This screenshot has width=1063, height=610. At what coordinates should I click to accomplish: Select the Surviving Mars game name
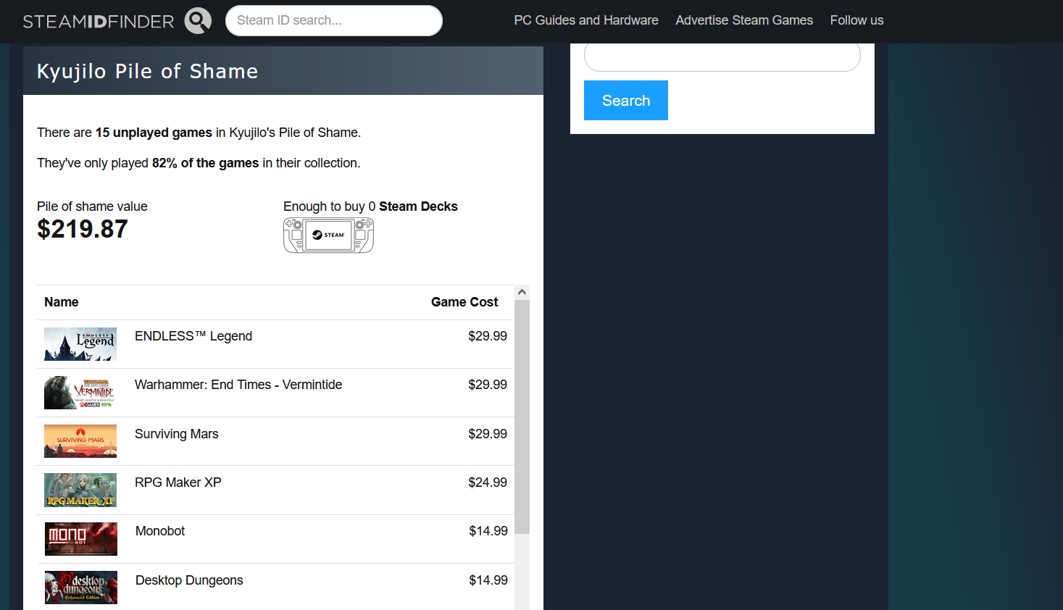[177, 434]
